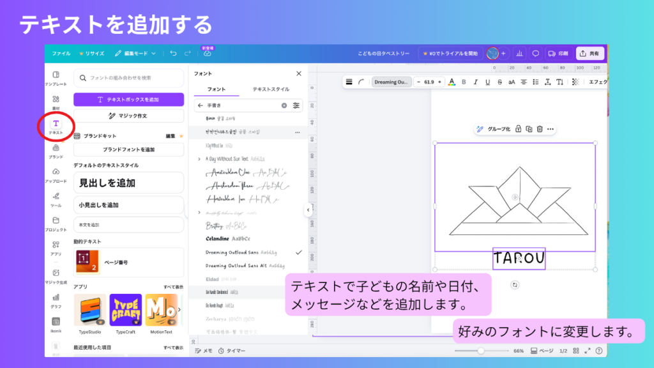Open the 編集モード dropdown
654x368 pixels.
click(x=137, y=54)
